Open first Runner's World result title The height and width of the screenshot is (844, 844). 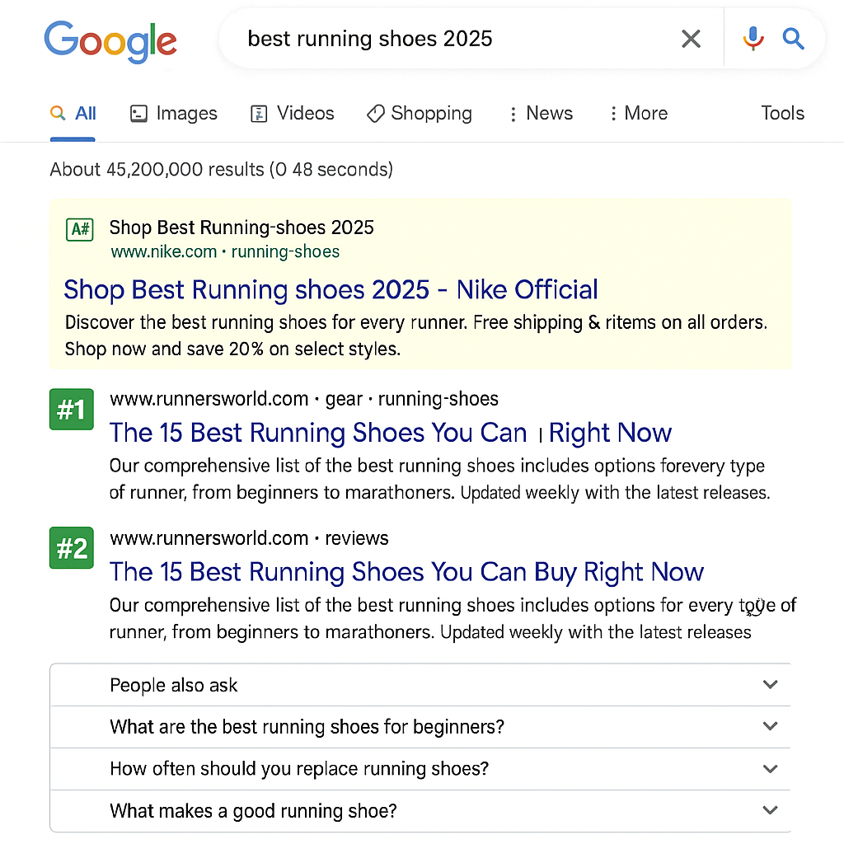390,433
